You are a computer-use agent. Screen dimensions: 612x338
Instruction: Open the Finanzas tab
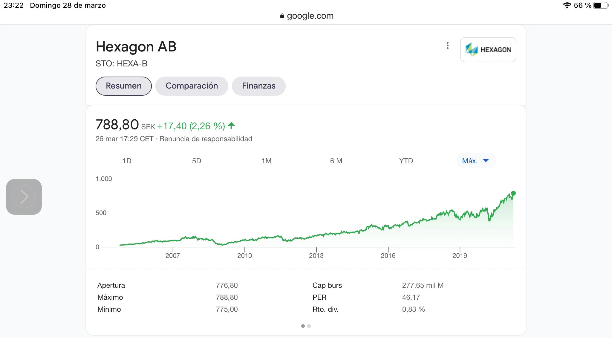coord(258,86)
